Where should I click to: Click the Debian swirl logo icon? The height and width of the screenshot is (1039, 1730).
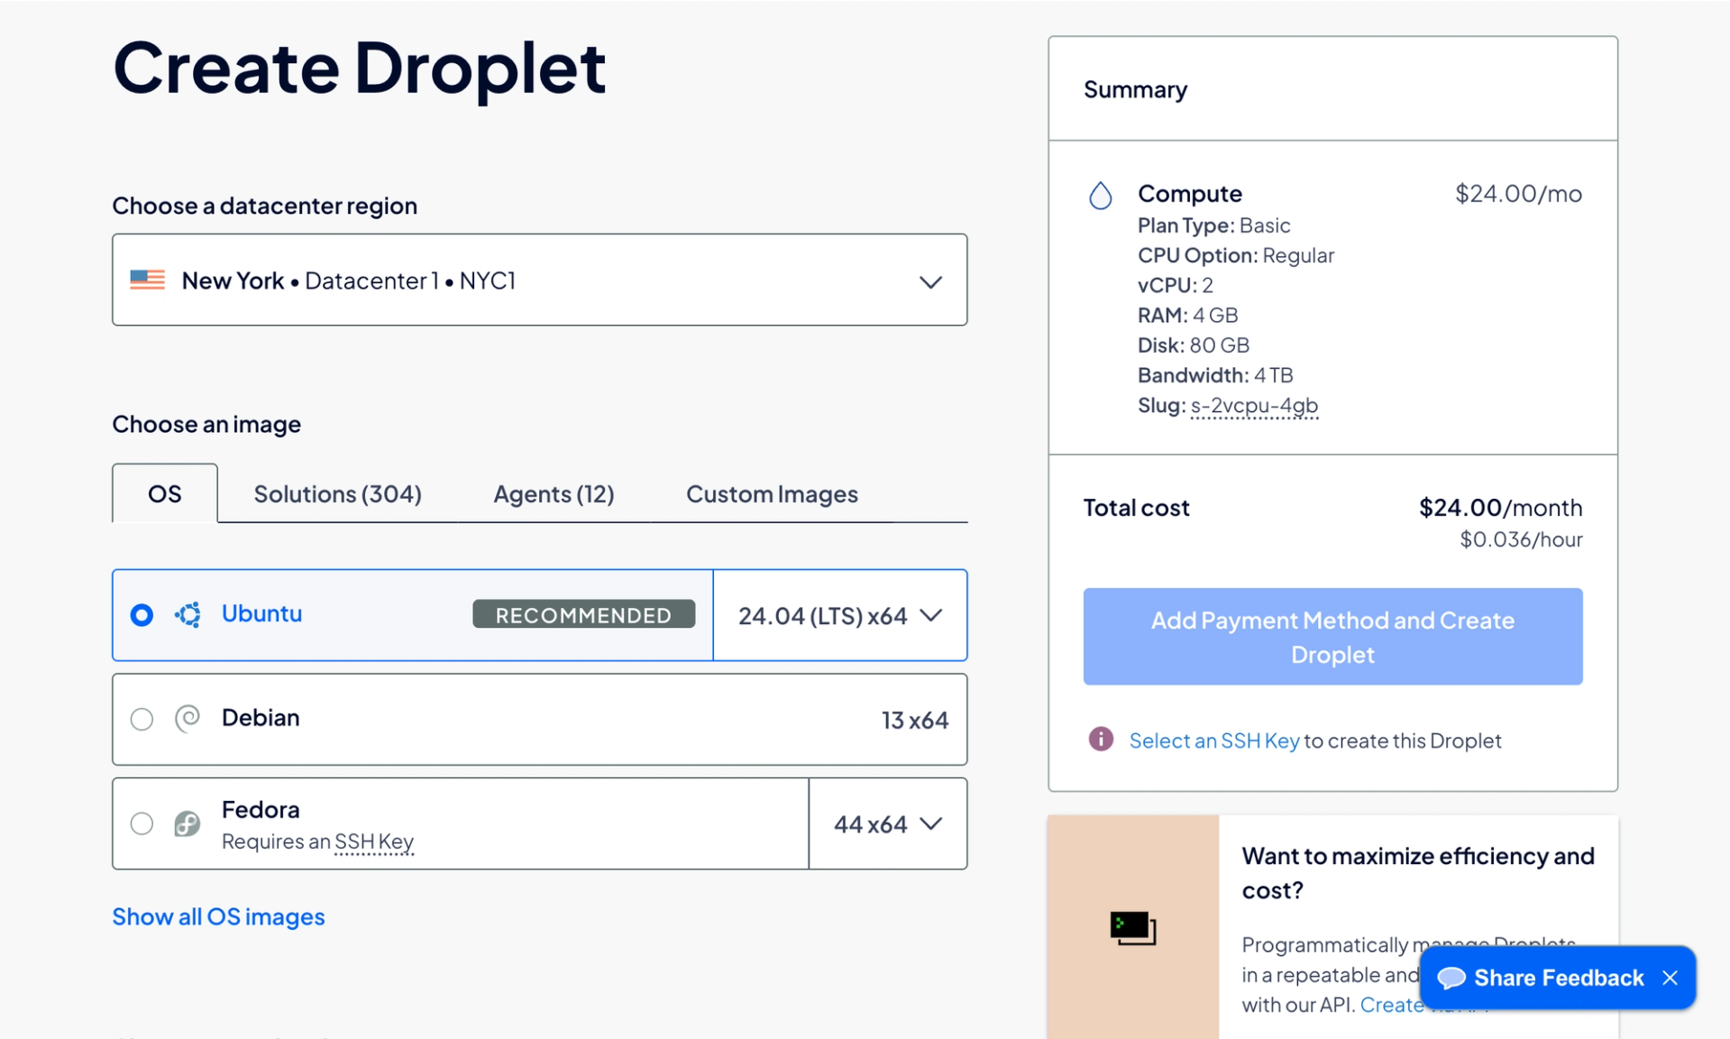pos(188,718)
